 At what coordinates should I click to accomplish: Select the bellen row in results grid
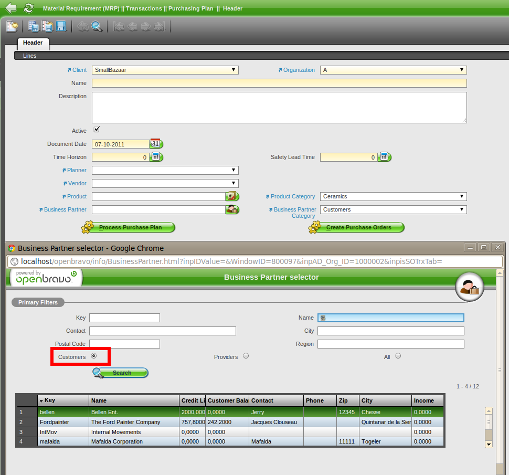230,411
